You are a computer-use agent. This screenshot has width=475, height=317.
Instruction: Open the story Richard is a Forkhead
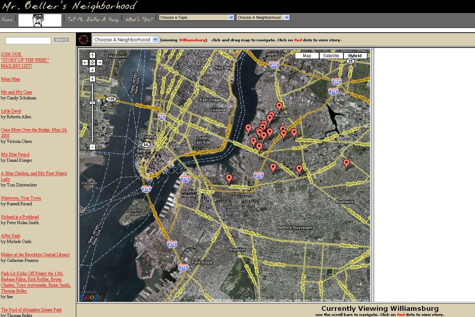20,217
